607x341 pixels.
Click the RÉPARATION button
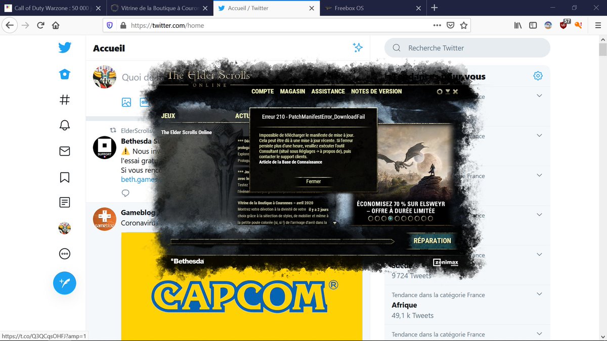click(x=432, y=241)
